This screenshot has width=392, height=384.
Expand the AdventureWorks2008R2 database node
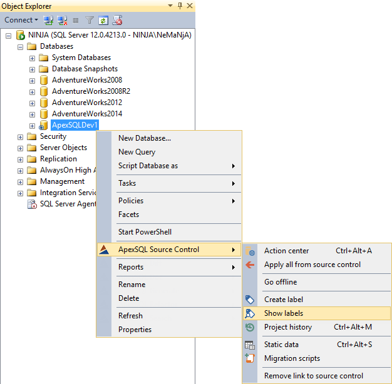point(32,92)
